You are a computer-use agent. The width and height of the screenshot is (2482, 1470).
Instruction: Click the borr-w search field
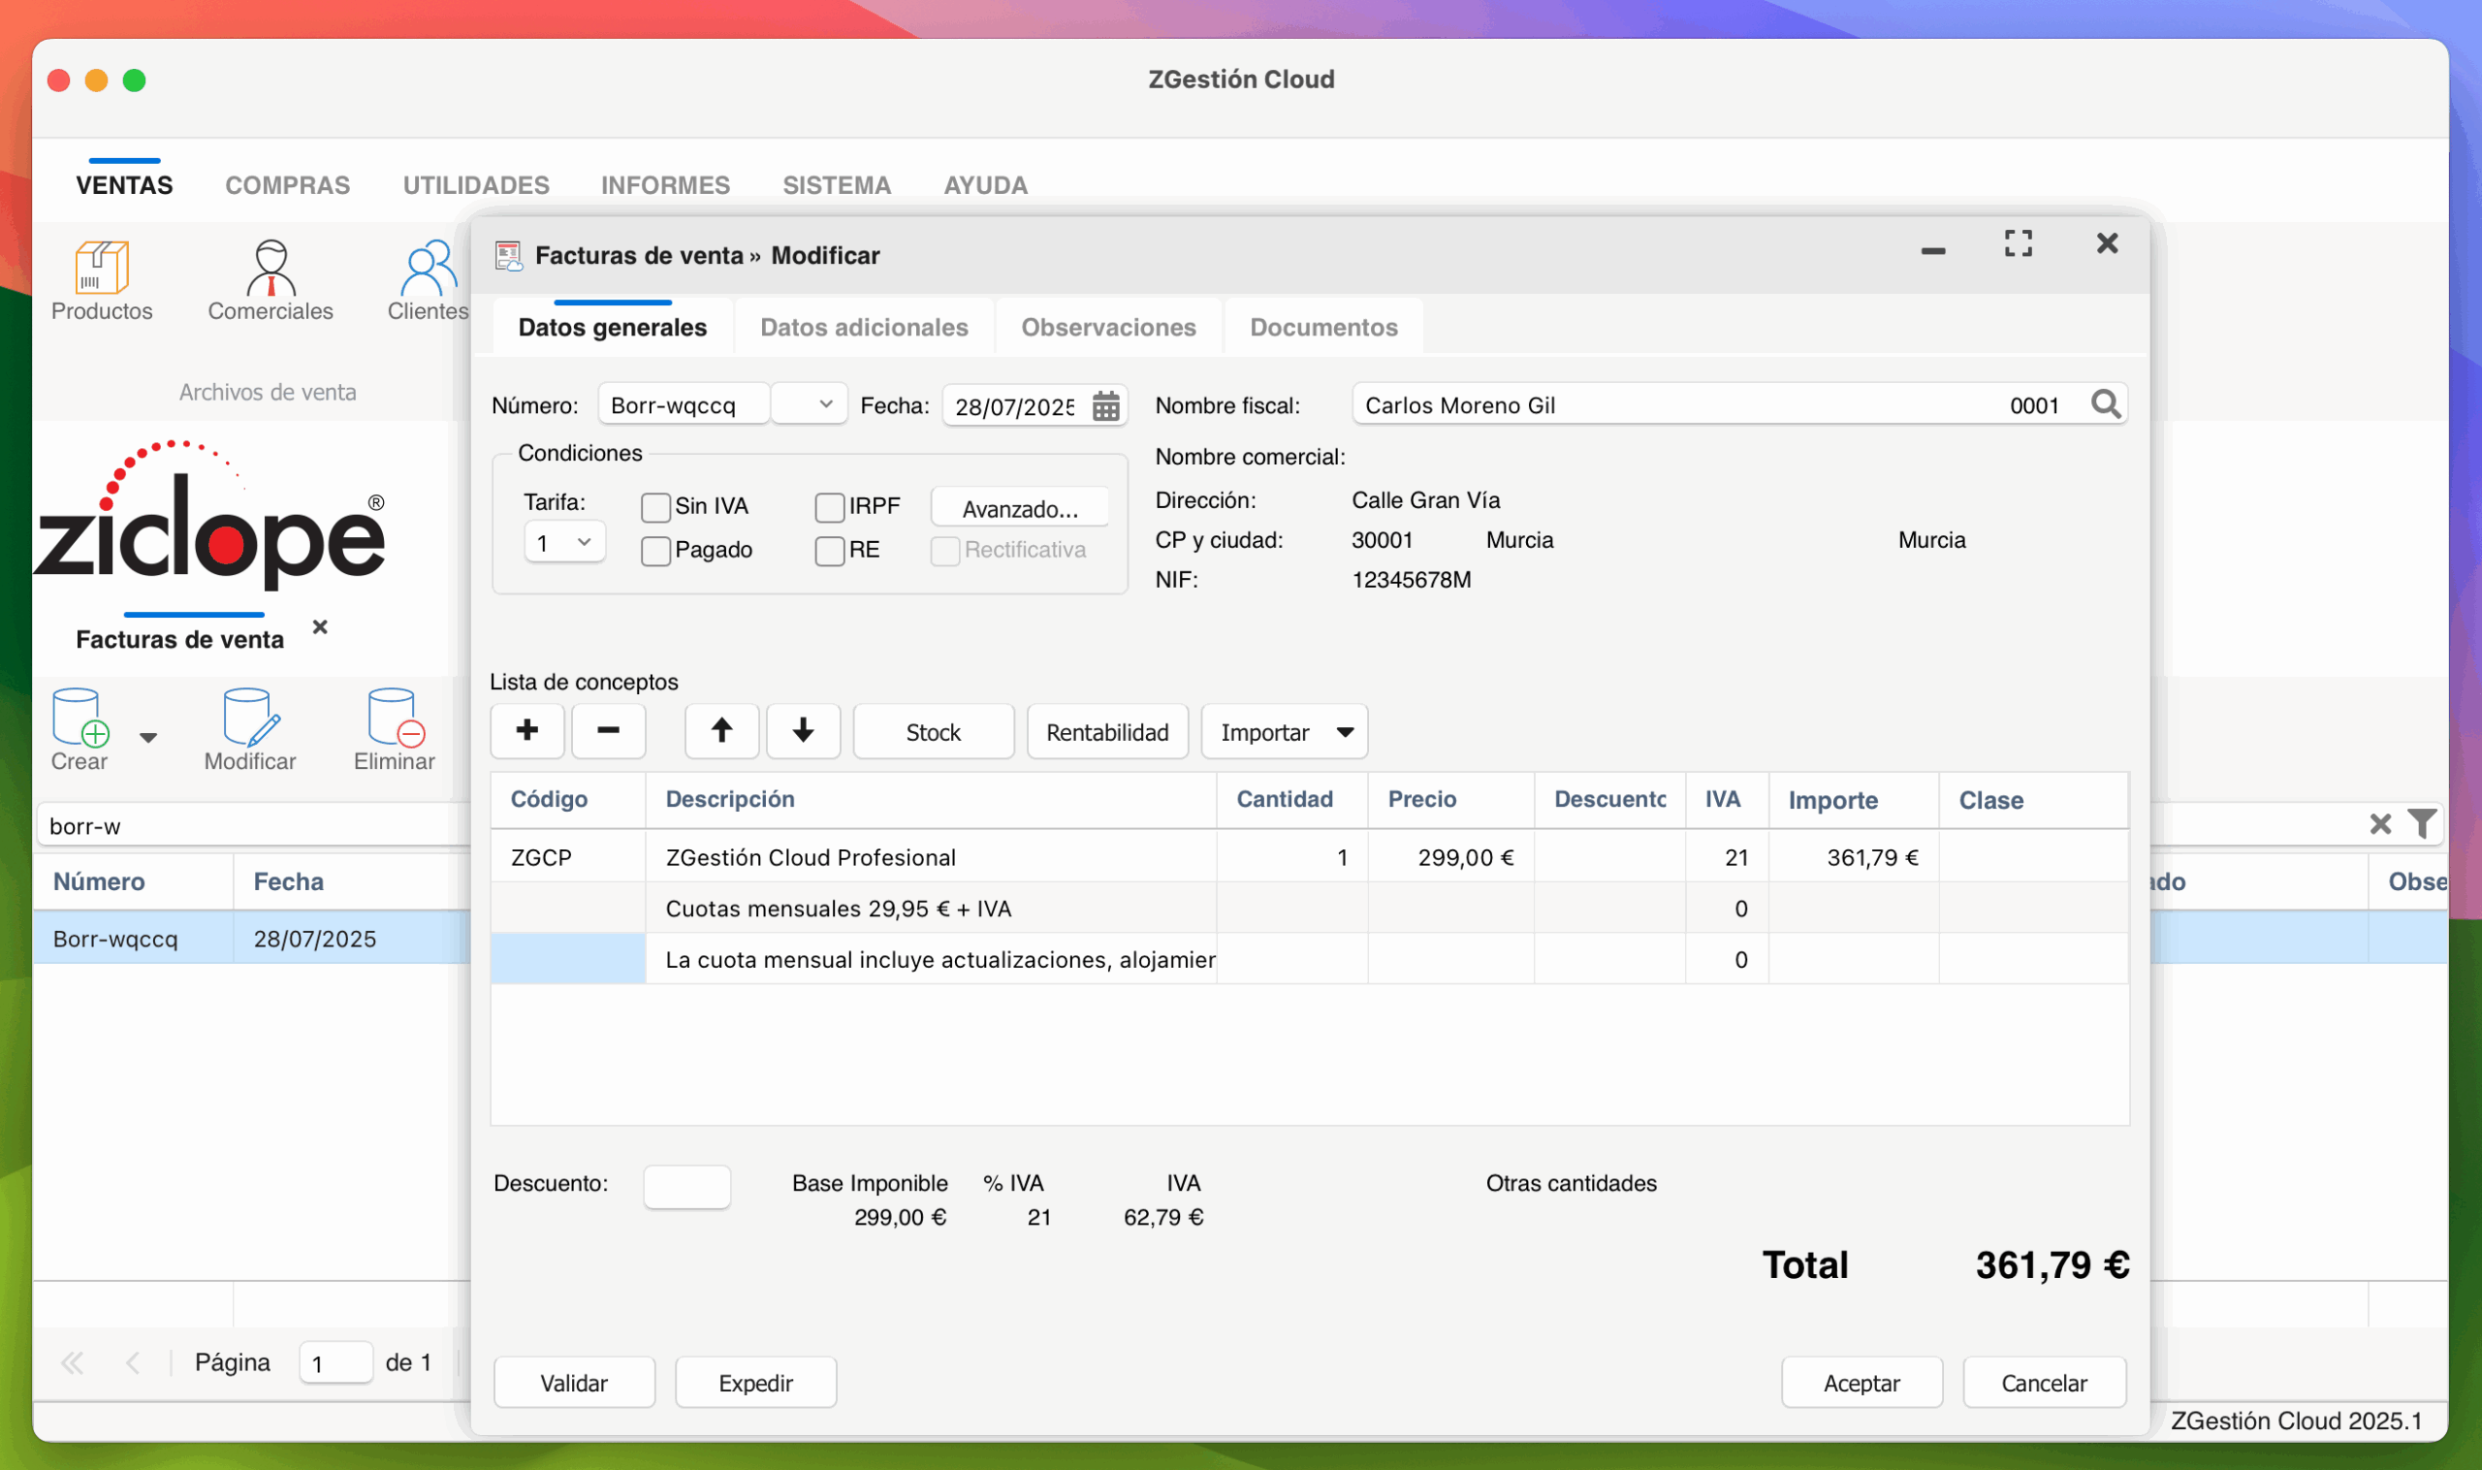[254, 825]
